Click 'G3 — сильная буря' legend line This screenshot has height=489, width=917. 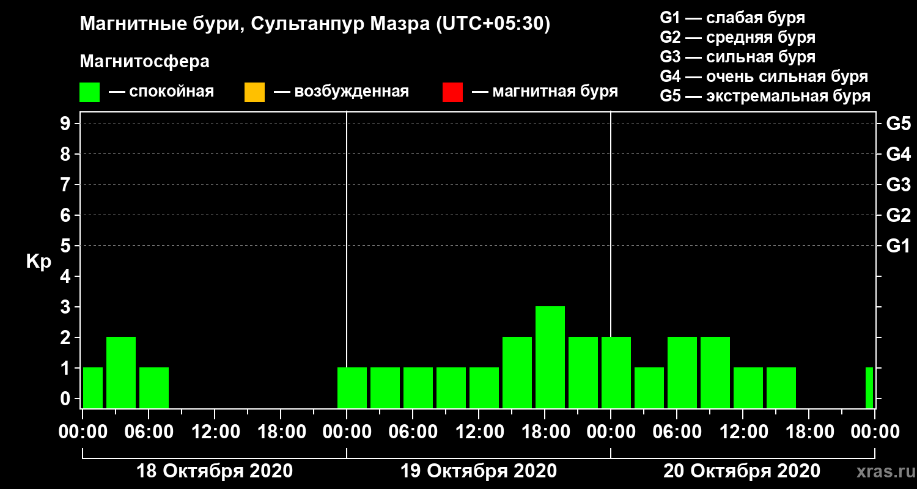pos(737,57)
